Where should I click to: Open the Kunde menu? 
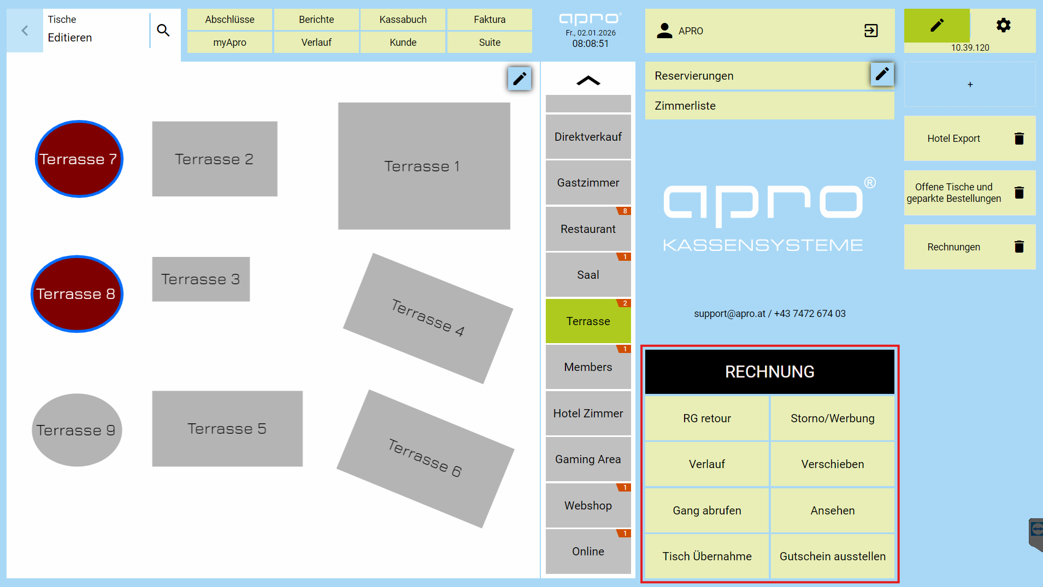point(403,43)
